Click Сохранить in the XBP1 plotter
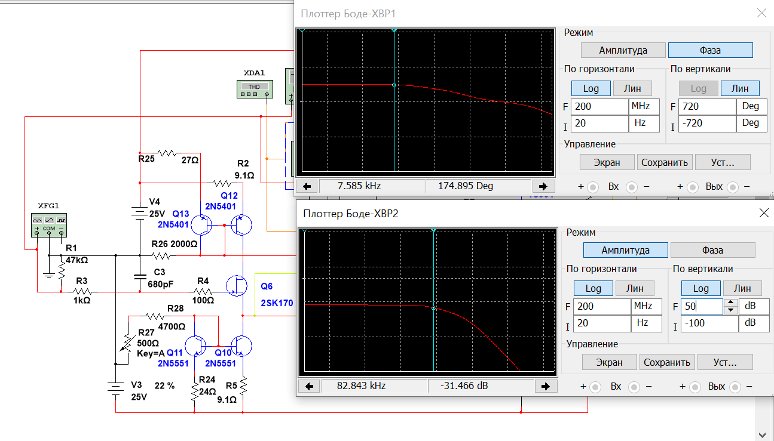This screenshot has width=774, height=441. click(x=665, y=162)
